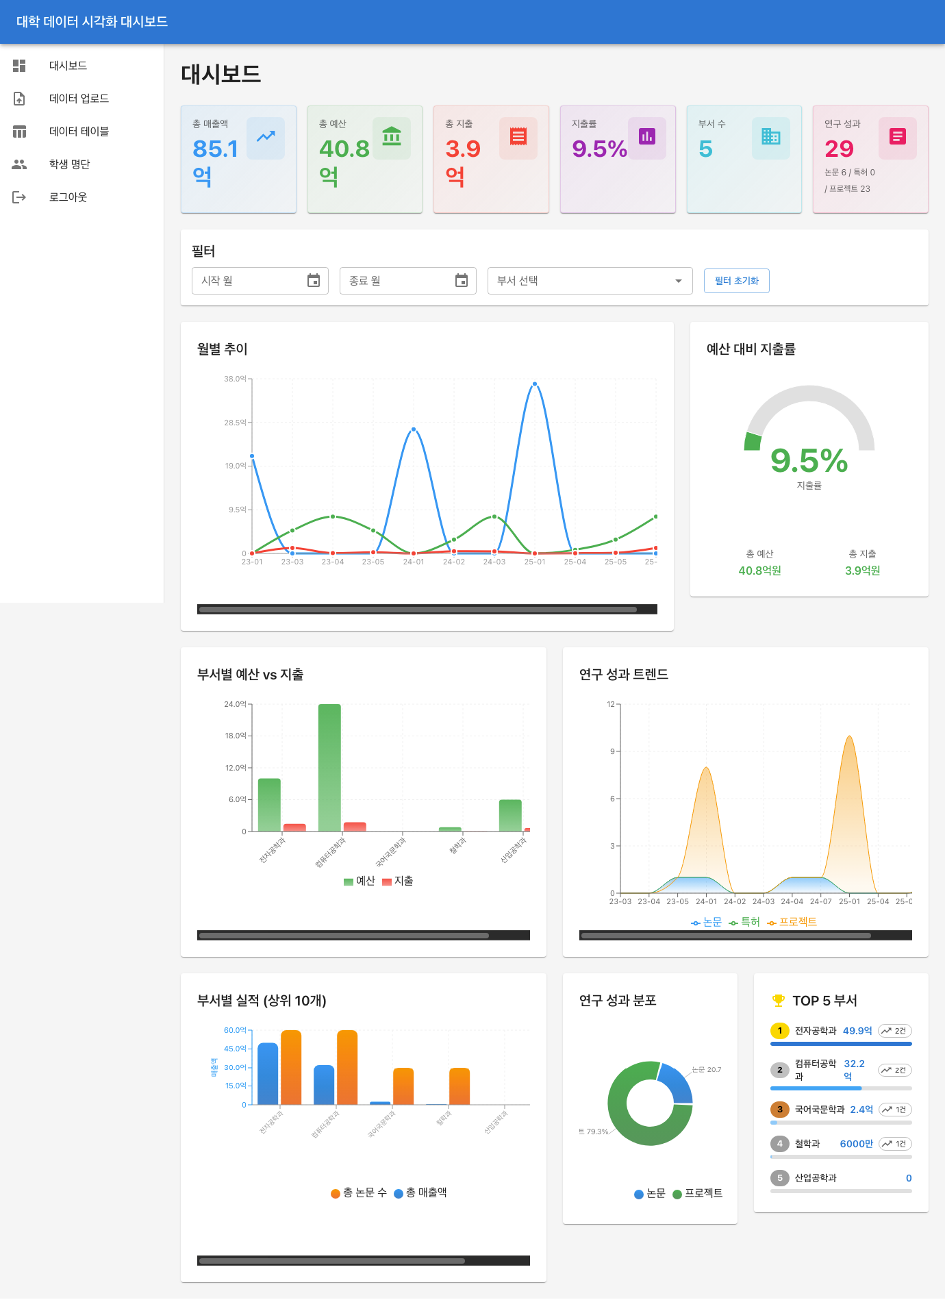Click rank badge 1 in TOP 5 list
This screenshot has height=1300, width=945.
[779, 1031]
